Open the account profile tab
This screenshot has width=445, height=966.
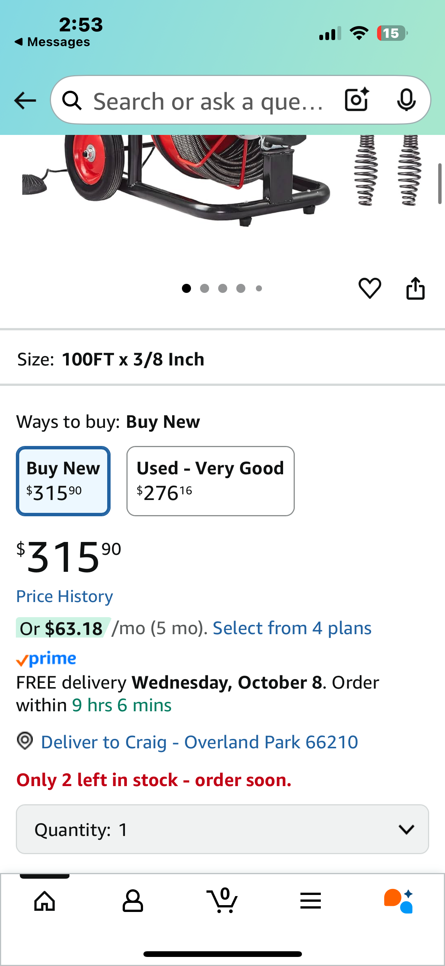click(133, 901)
